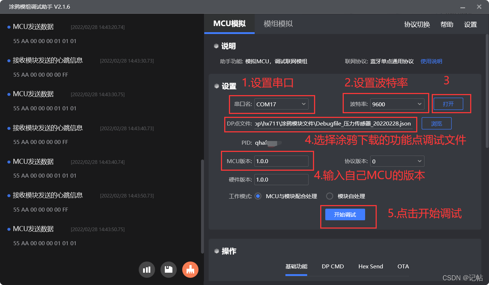Click the orange clear log icon
This screenshot has height=285, width=489.
(190, 269)
